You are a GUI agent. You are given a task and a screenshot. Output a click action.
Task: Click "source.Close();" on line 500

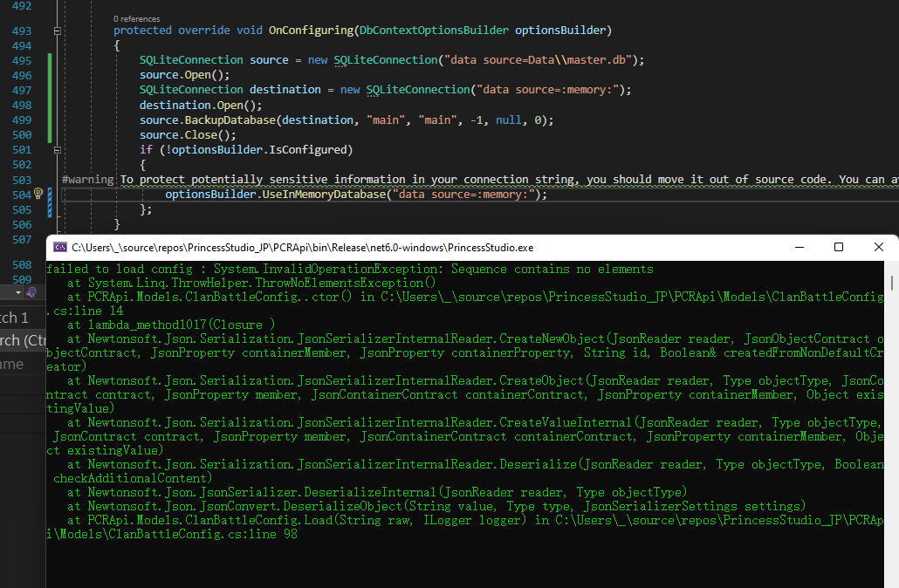(188, 135)
